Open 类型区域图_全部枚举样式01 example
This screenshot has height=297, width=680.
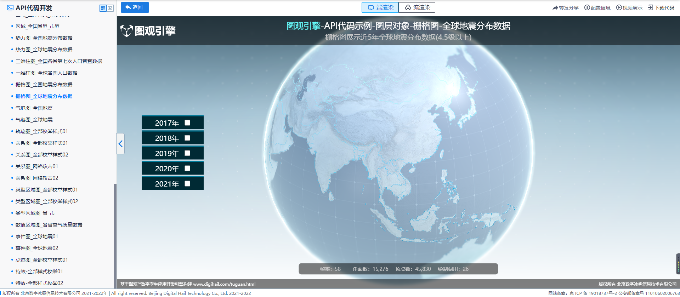click(x=47, y=190)
